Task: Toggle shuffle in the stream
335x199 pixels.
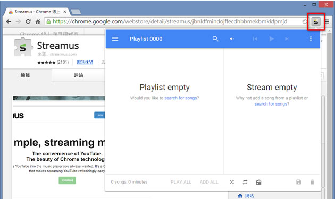Action: (x=232, y=182)
